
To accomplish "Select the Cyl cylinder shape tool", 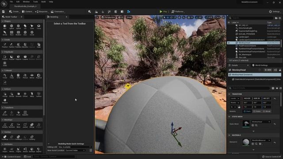I will tap(25, 26).
